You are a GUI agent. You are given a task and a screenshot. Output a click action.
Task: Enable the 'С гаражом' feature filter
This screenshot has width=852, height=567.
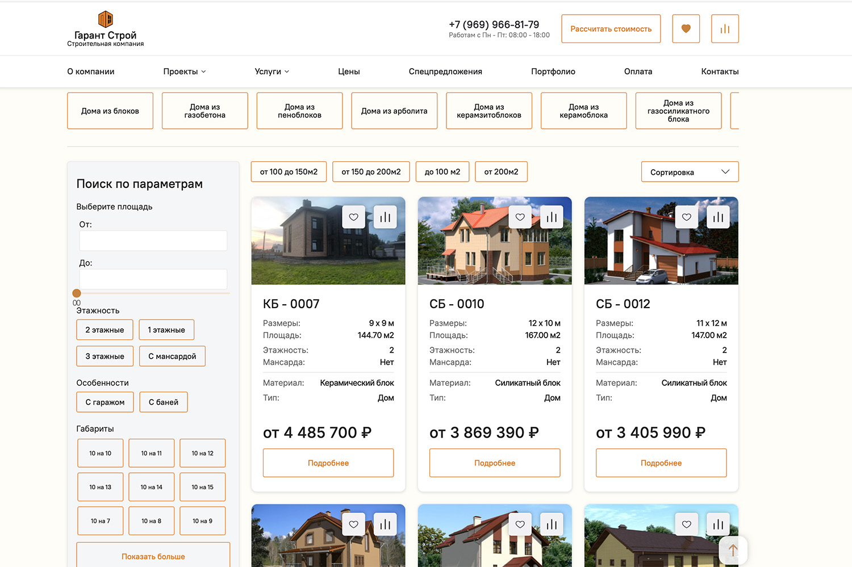(x=105, y=402)
